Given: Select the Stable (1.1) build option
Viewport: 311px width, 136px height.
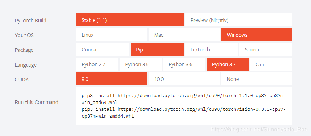Looking at the screenshot, I should click(x=130, y=20).
